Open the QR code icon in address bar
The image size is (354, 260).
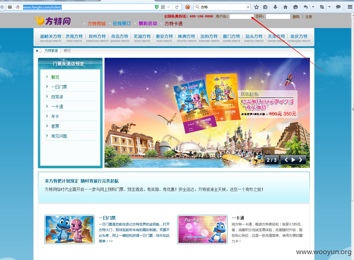click(163, 7)
